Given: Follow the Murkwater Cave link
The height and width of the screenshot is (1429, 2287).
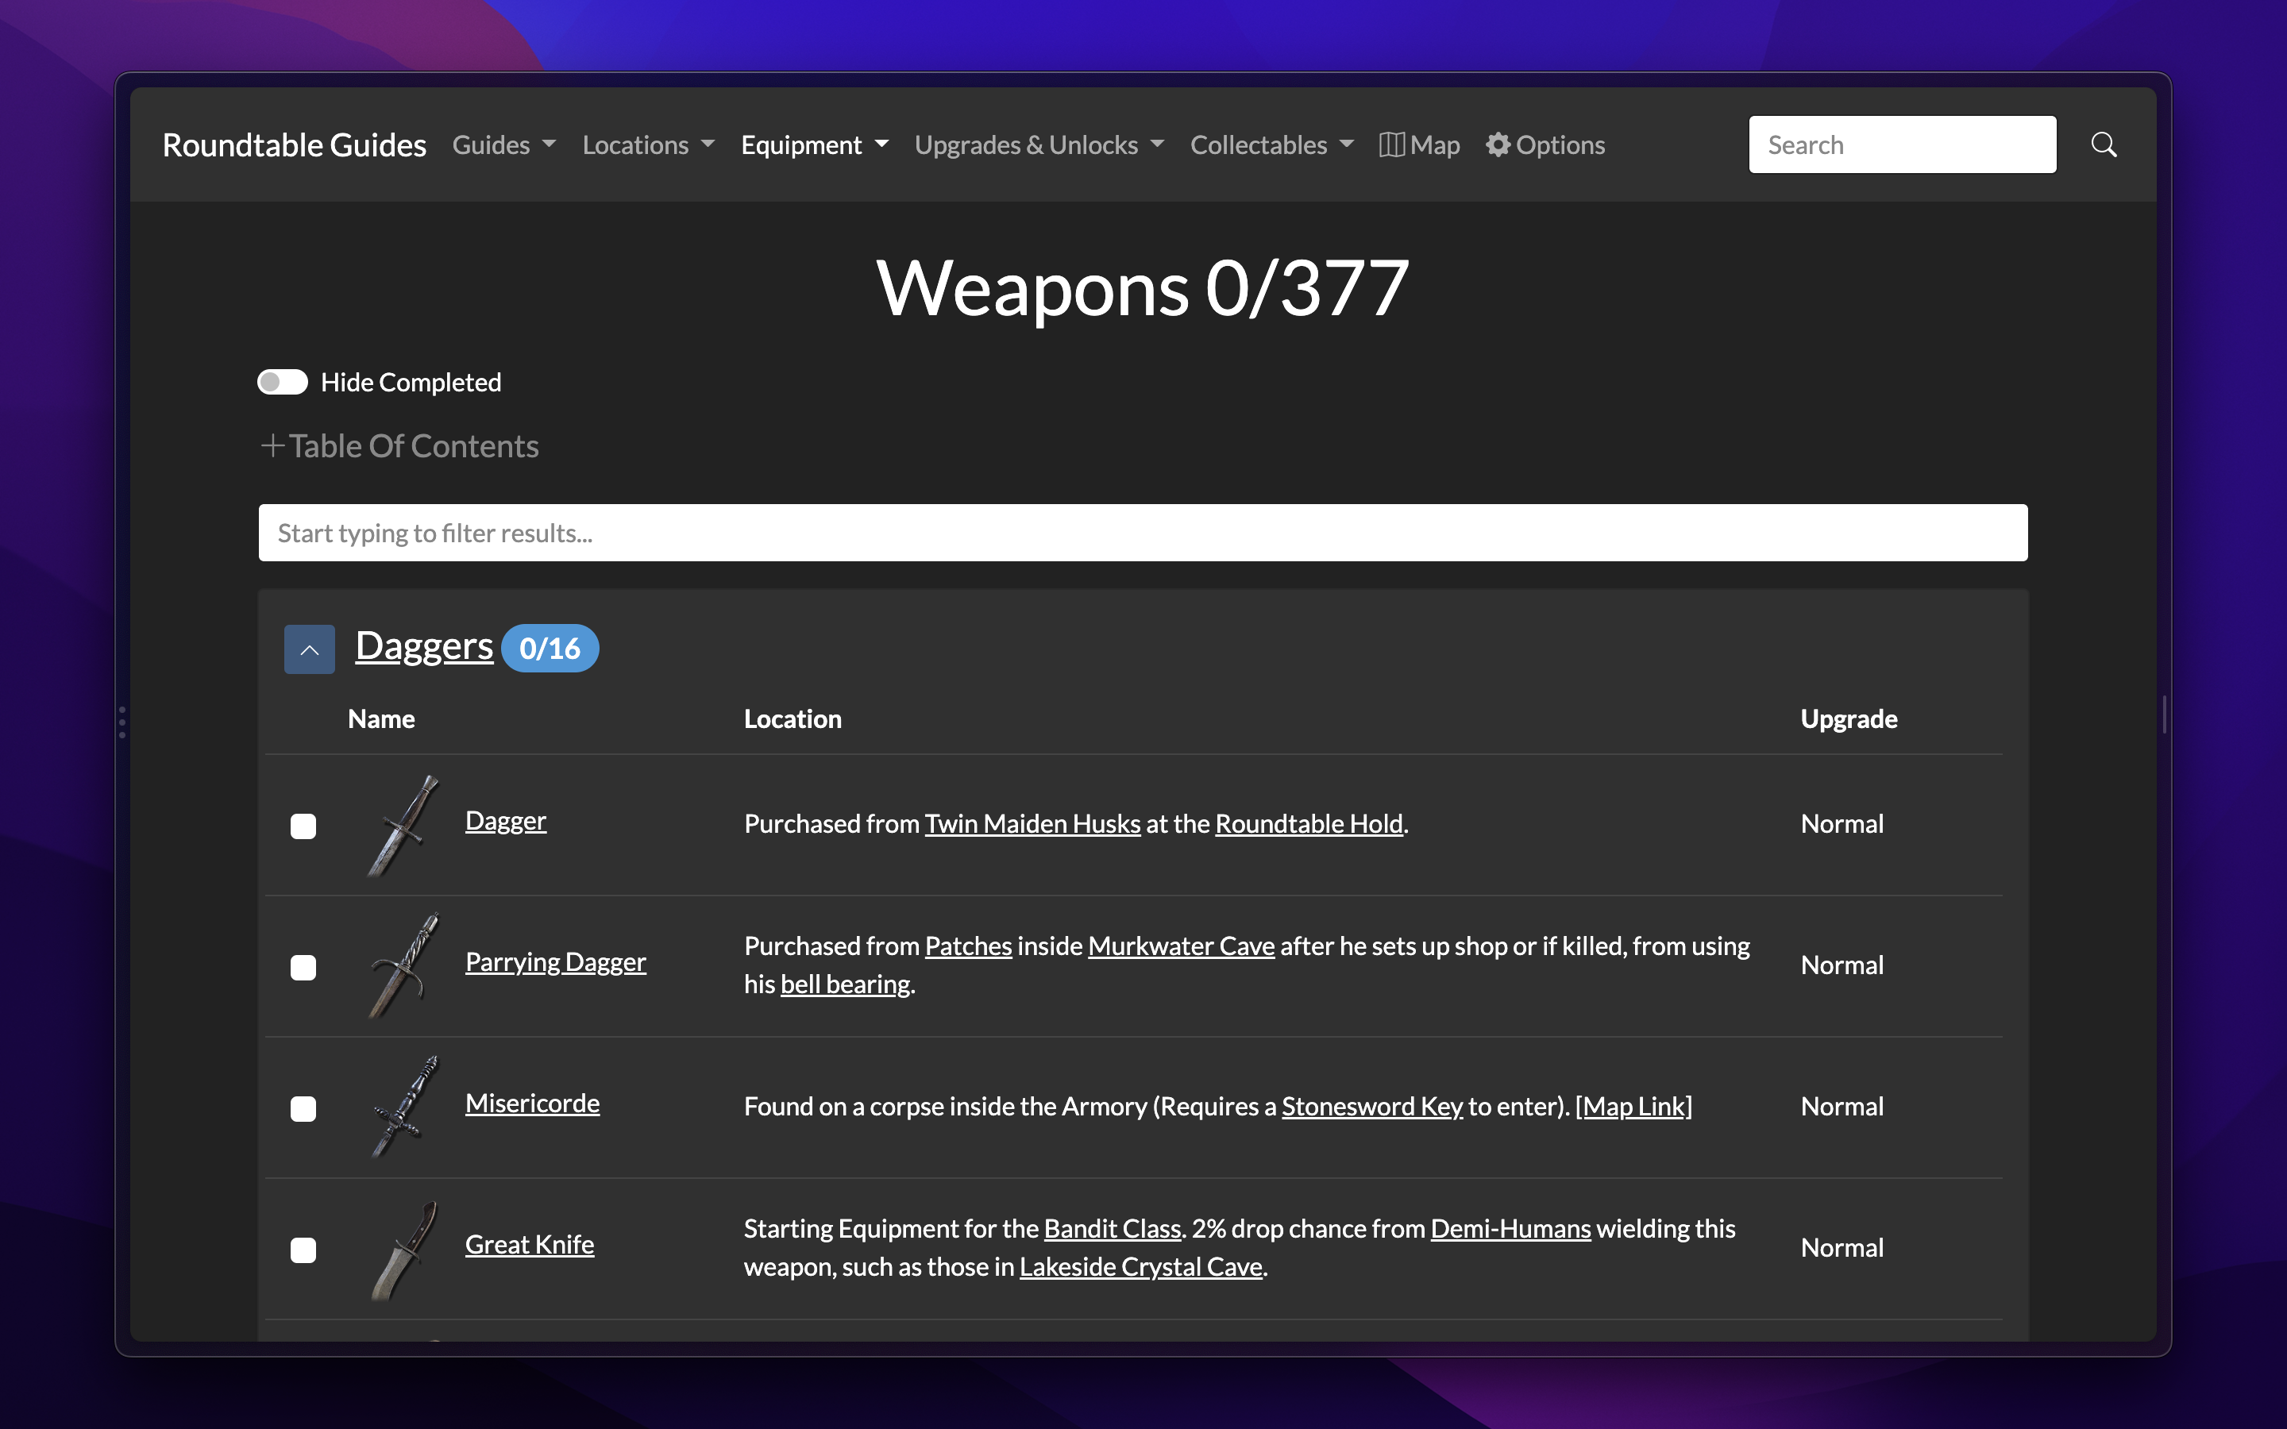Looking at the screenshot, I should [x=1182, y=946].
